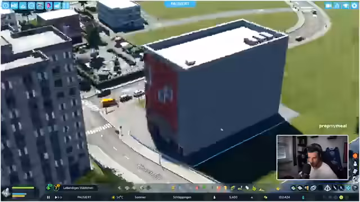Expand the population trend arrow near 5.400
Screen dimensions: 360x202
pyautogui.click(x=252, y=197)
